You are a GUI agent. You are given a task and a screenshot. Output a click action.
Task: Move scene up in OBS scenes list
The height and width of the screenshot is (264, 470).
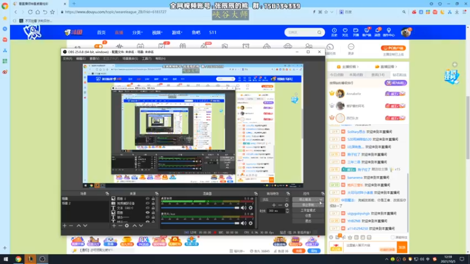click(79, 226)
